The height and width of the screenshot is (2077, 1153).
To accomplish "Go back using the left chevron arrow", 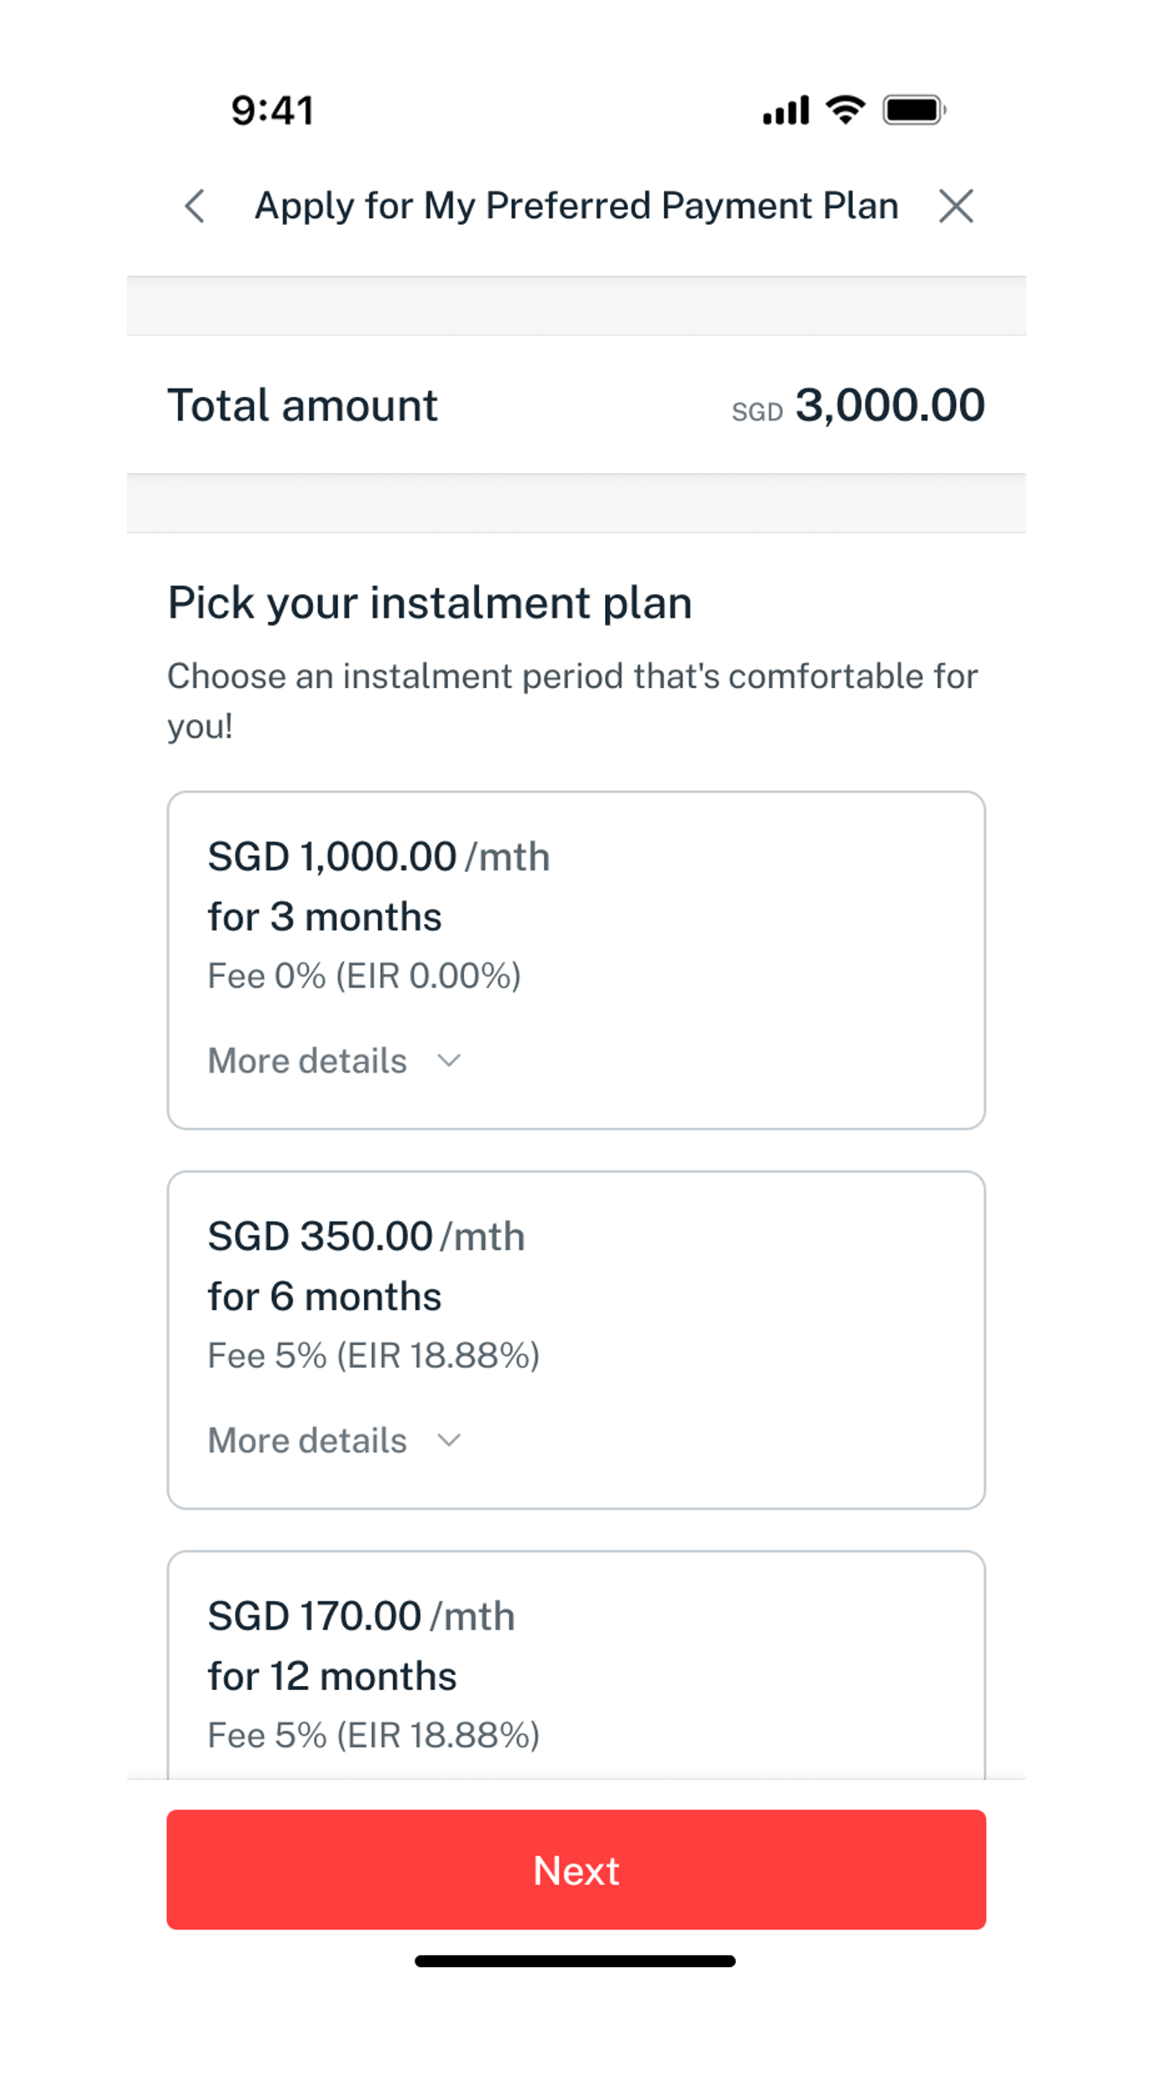I will pyautogui.click(x=195, y=206).
